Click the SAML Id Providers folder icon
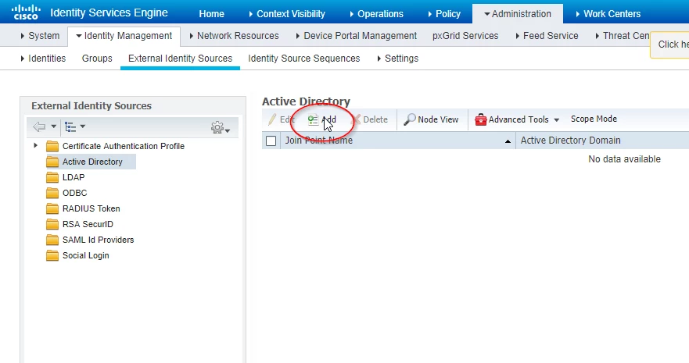 52,240
